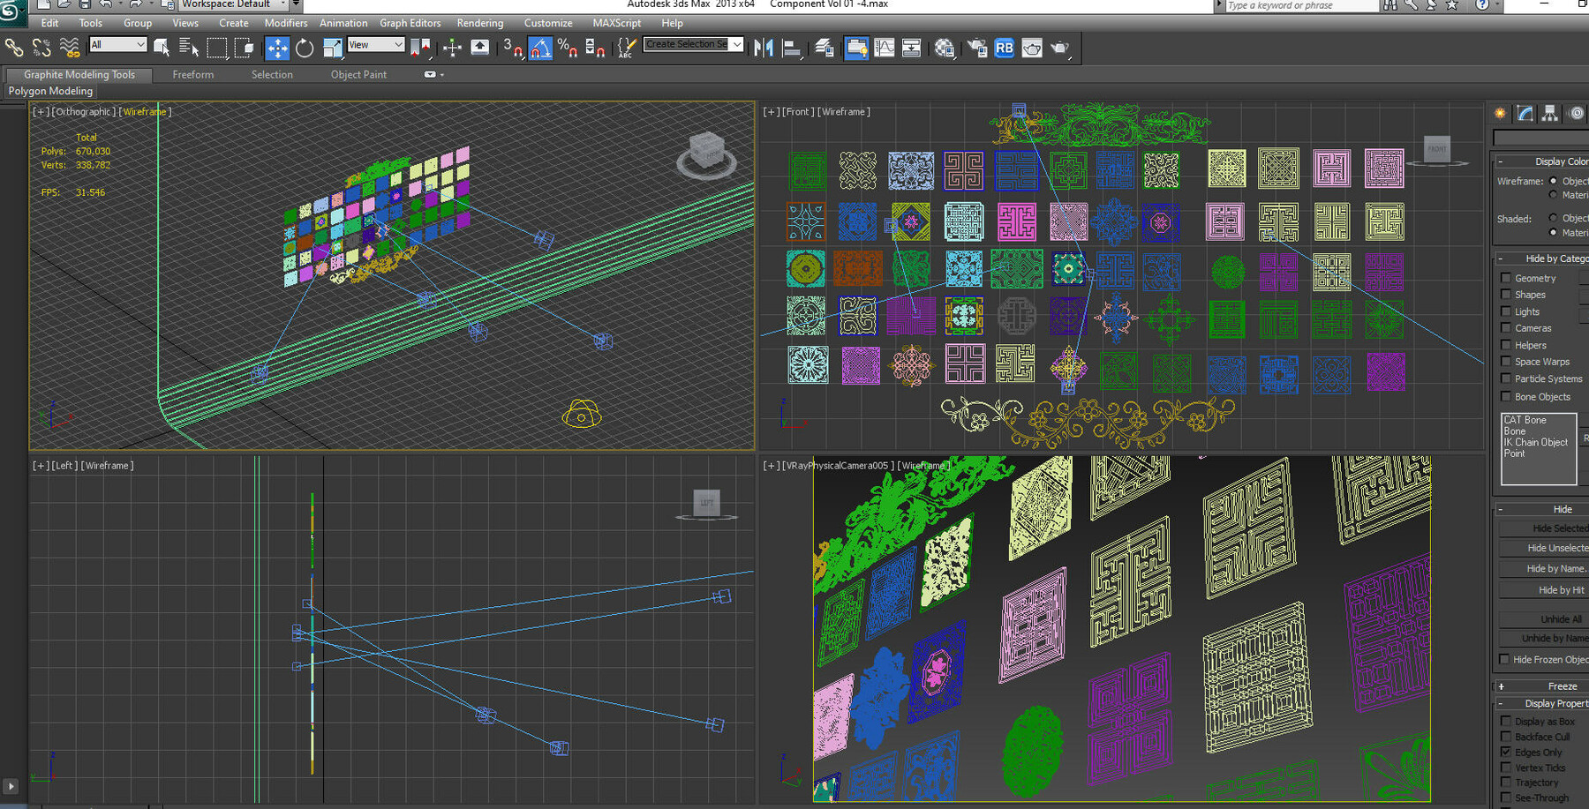The width and height of the screenshot is (1589, 809).
Task: Open the selection filter All dropdown
Action: click(117, 45)
